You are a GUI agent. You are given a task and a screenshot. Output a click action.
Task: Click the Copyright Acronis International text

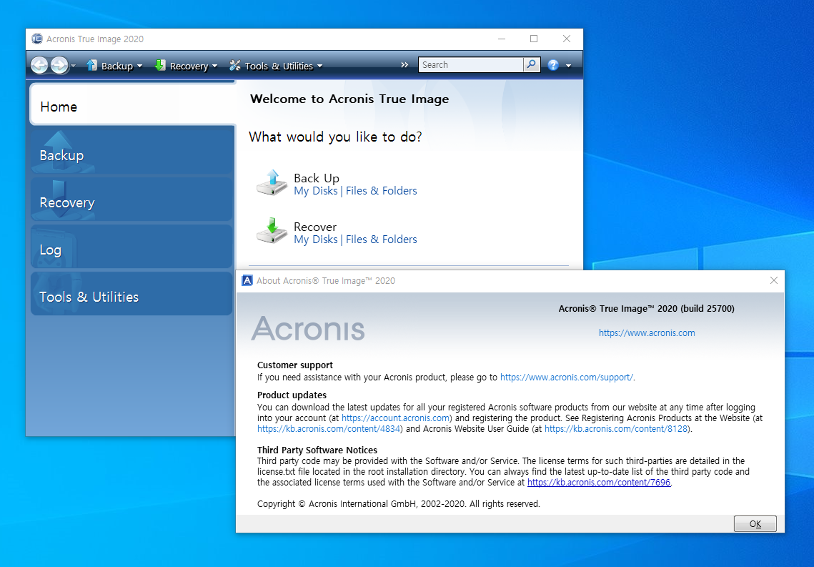[399, 503]
